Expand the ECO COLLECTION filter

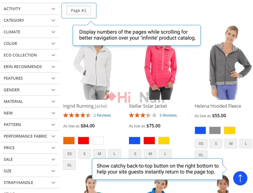30,55
